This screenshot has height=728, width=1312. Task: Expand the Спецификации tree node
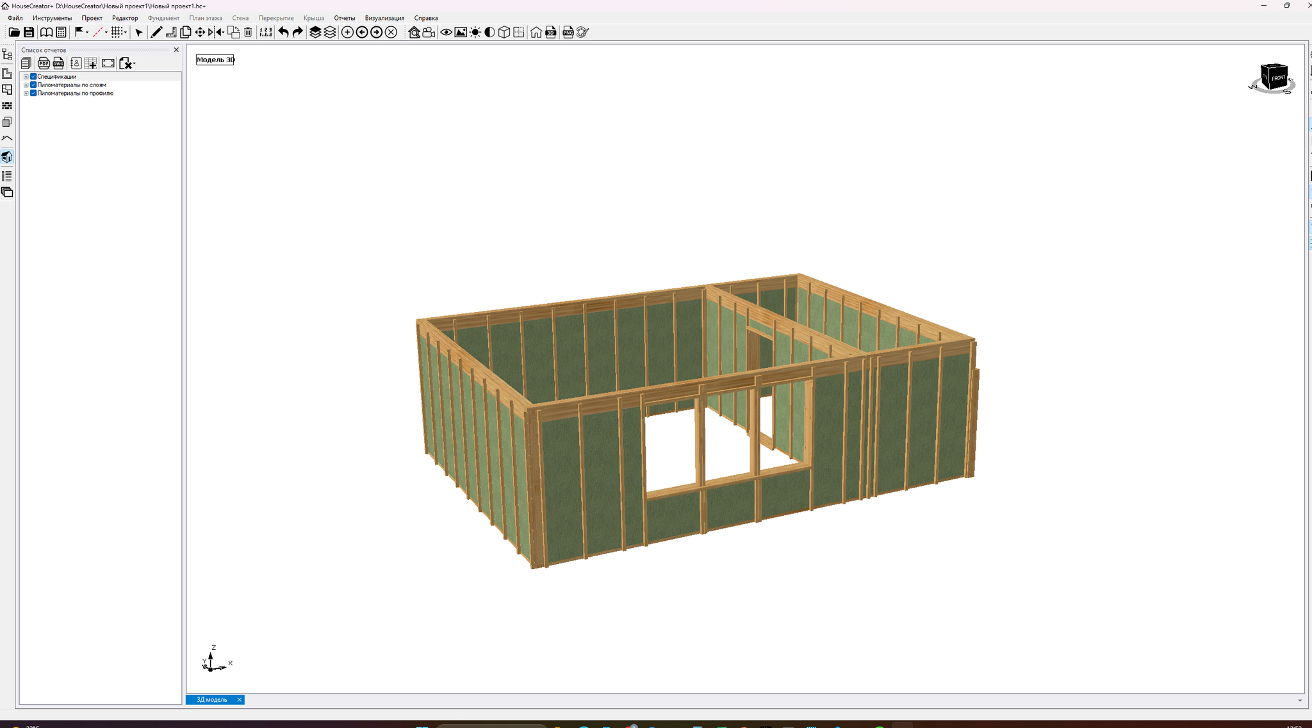coord(26,76)
